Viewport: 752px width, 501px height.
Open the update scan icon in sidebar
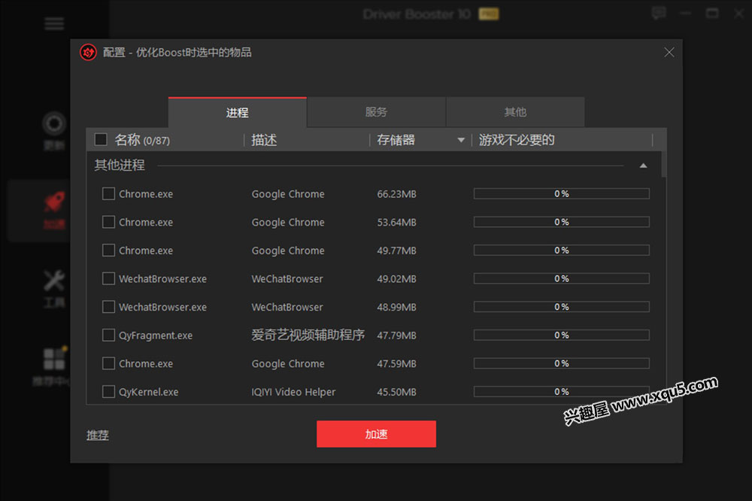click(x=53, y=124)
